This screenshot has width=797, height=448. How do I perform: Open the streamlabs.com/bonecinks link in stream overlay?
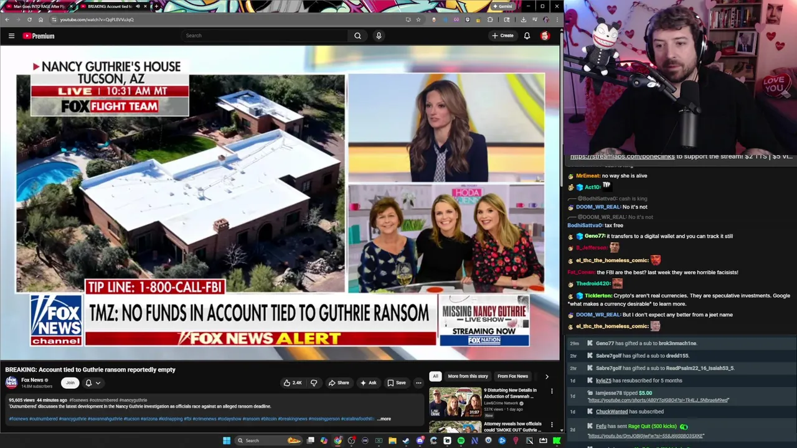coord(622,157)
